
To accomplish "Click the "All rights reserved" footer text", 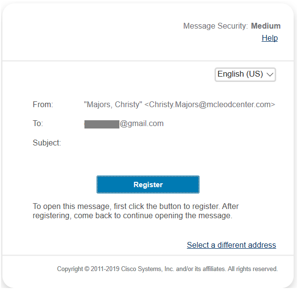I will coord(253,269).
